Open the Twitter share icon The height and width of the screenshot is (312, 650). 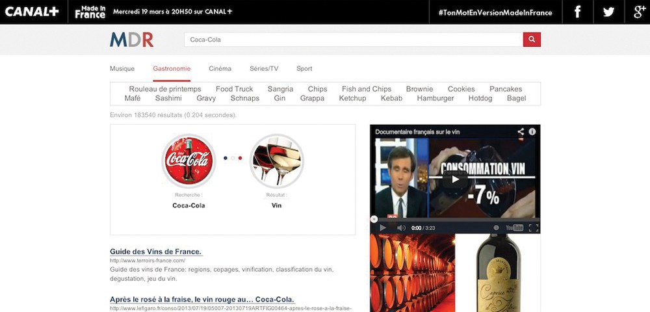[608, 12]
